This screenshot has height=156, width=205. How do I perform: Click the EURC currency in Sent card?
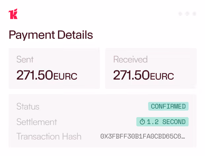point(65,76)
